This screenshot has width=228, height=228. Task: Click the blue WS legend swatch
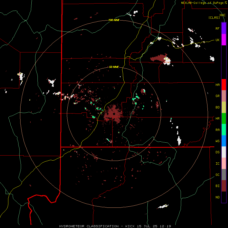click(x=224, y=141)
